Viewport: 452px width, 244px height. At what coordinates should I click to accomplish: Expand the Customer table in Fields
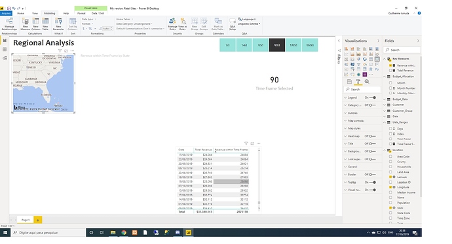[398, 105]
